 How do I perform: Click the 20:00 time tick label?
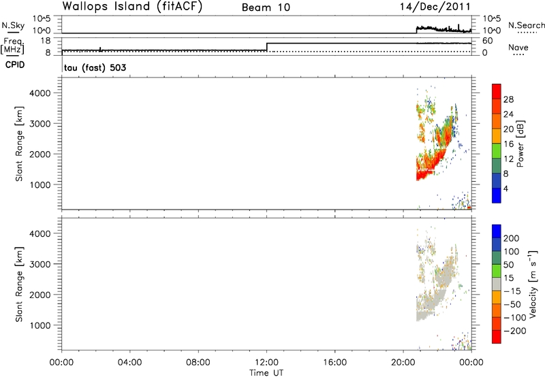point(403,363)
